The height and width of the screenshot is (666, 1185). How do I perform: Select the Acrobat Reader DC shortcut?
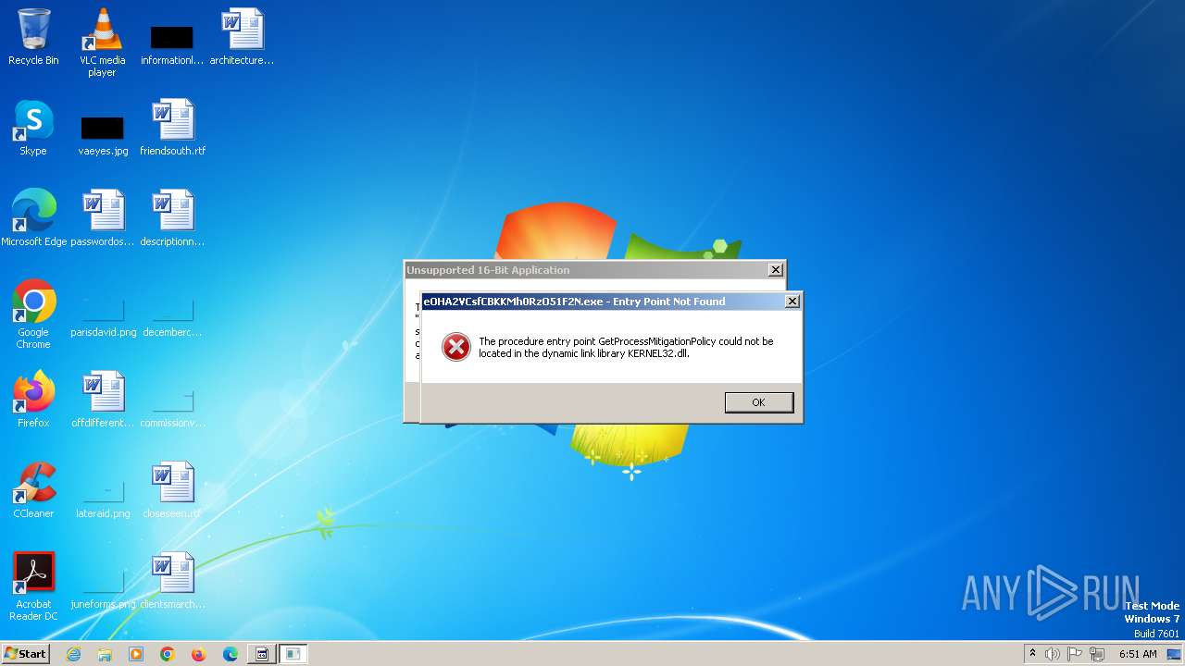[x=33, y=586]
